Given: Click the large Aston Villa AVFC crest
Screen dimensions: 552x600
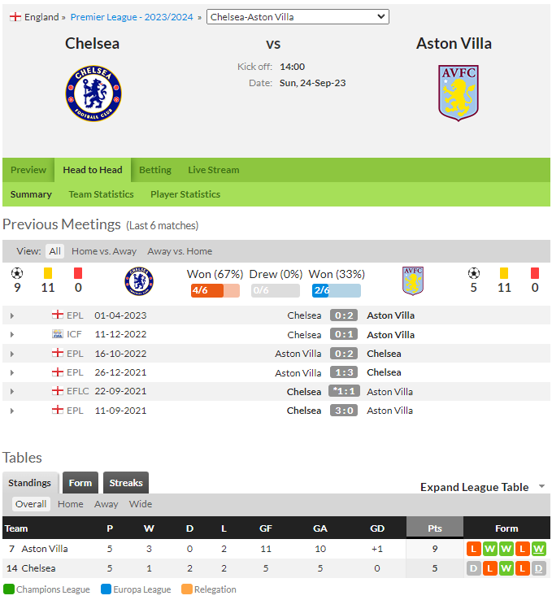Looking at the screenshot, I should click(459, 93).
